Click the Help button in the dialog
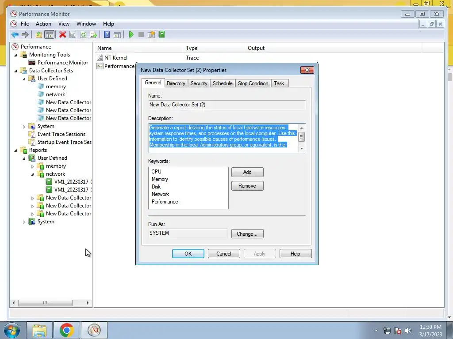 (x=296, y=254)
